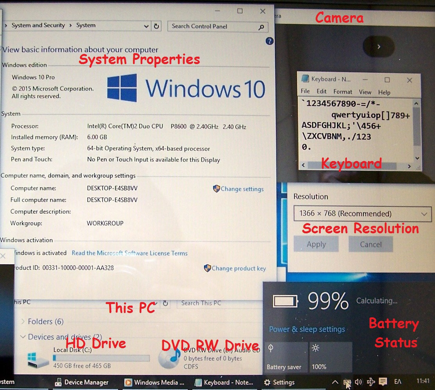435x390 pixels.
Task: Click the search magnifier in Control Panel
Action: click(261, 27)
